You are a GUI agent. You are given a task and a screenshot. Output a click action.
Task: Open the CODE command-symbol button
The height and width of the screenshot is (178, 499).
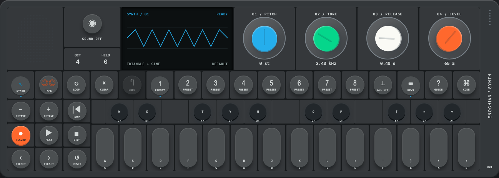[466, 85]
